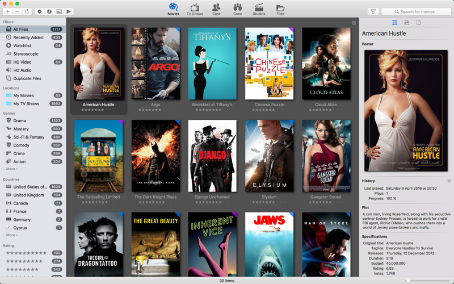Click the grid view settings gear
Image resolution: width=454 pixels, height=284 pixels.
point(354,23)
